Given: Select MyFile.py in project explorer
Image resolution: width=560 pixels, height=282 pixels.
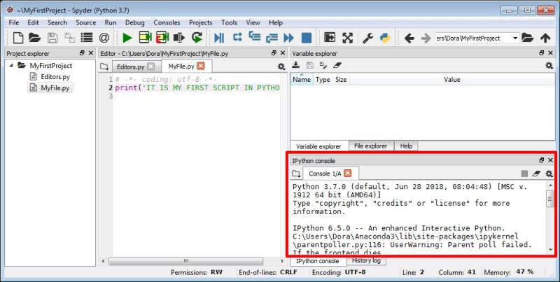Looking at the screenshot, I should 55,87.
